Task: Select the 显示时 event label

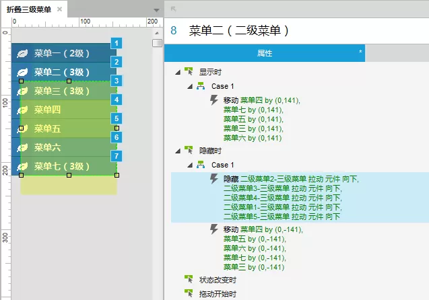Action: coord(210,72)
